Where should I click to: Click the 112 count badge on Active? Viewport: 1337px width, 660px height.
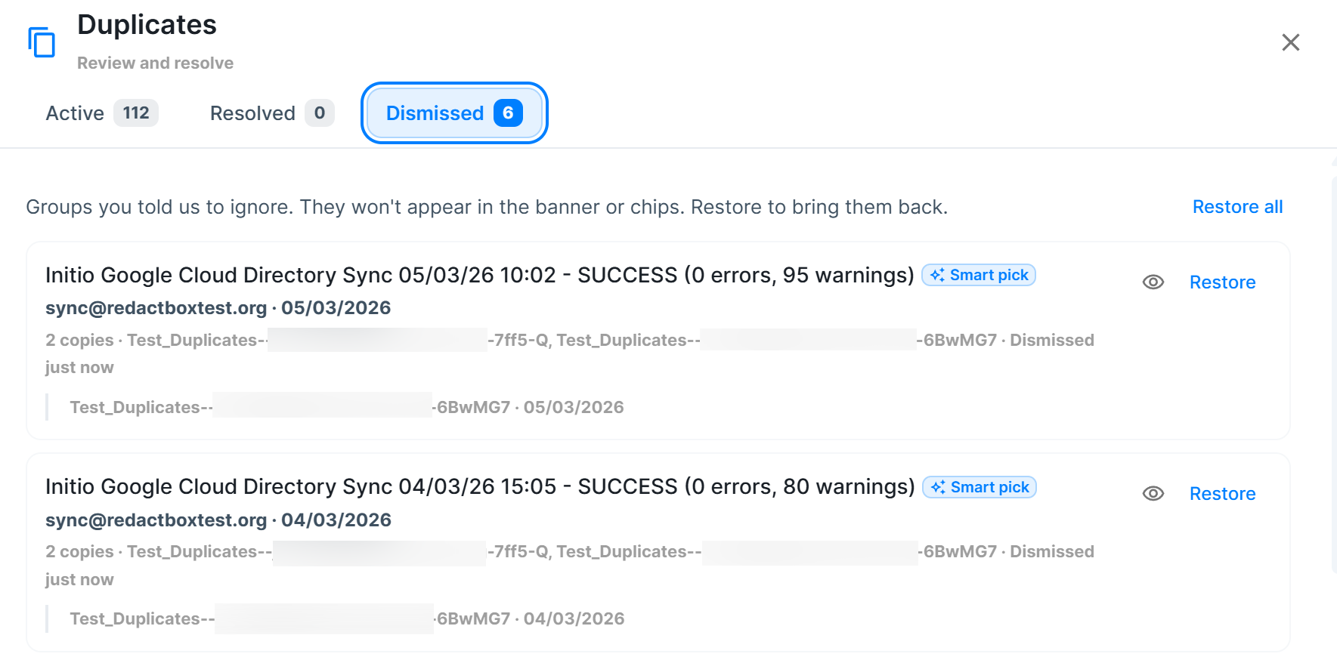[136, 113]
